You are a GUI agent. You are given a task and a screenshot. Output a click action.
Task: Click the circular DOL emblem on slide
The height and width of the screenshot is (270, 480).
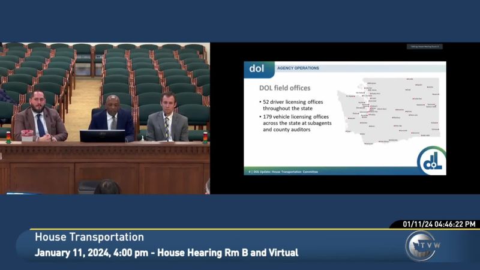point(431,160)
